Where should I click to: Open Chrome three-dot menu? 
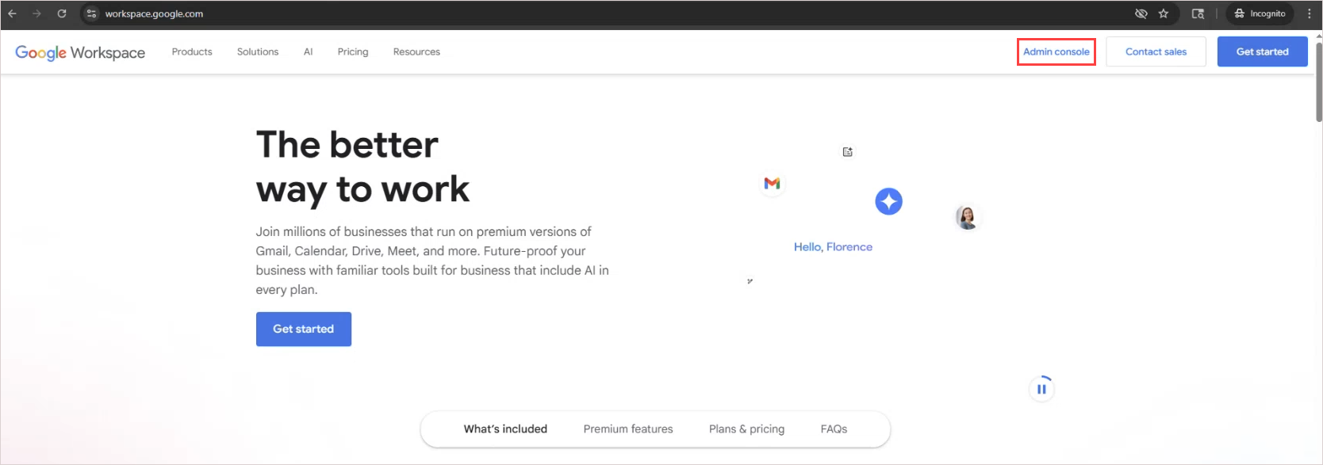(x=1309, y=13)
